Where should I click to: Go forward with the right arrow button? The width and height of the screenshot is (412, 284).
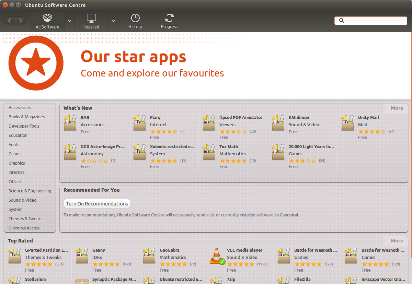[x=21, y=21]
